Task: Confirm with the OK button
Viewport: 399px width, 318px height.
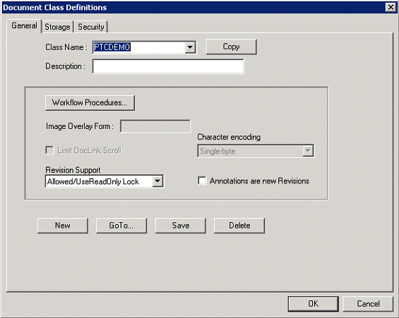Action: point(314,303)
